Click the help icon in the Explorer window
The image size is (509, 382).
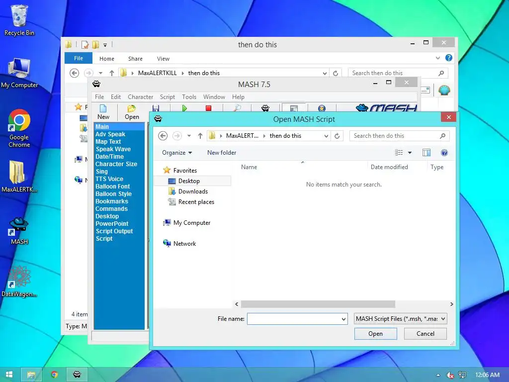coord(449,58)
